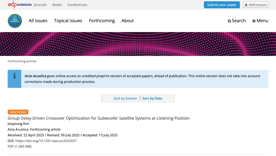Select the Forthcoming navigation item
The width and height of the screenshot is (276, 156).
[102, 21]
